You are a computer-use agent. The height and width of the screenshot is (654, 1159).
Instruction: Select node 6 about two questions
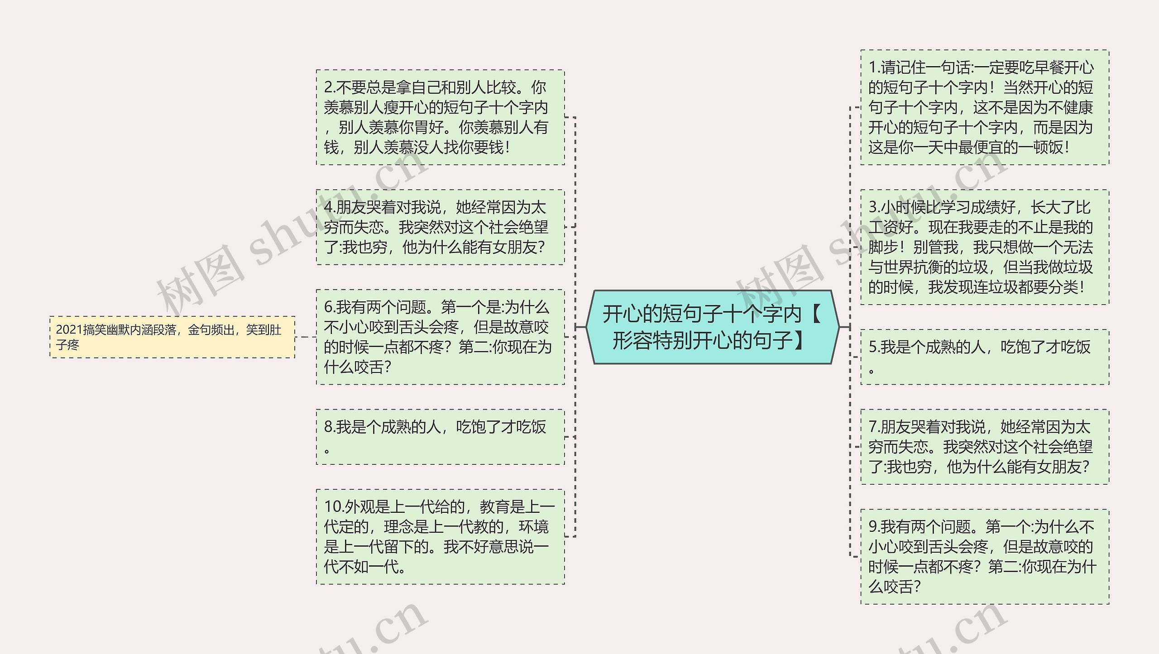pyautogui.click(x=440, y=337)
